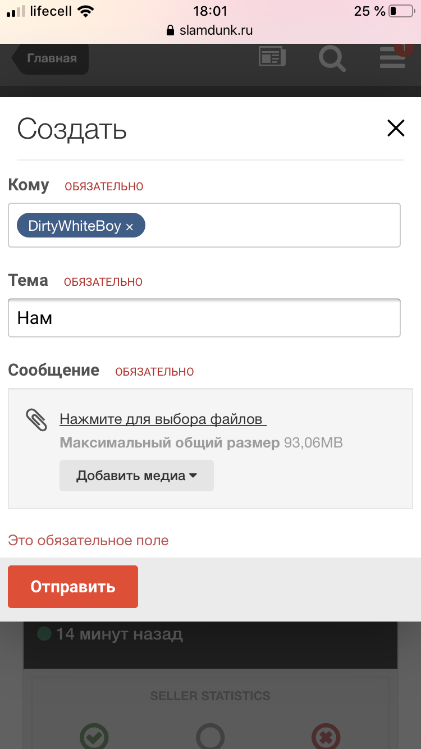
Task: Tap the search magnifier icon
Action: [x=332, y=58]
